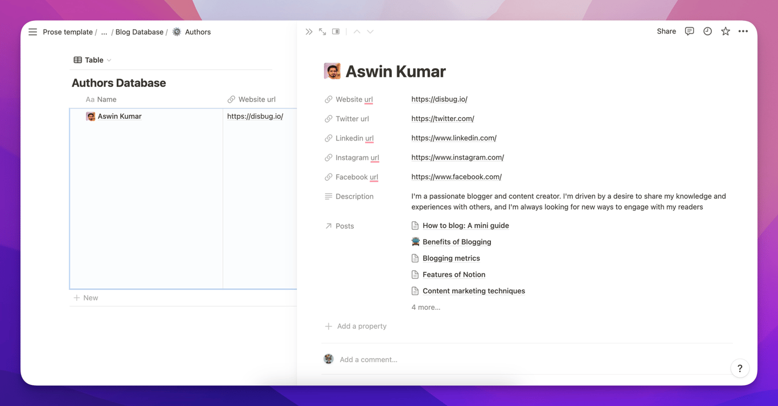Open page in full view

322,32
